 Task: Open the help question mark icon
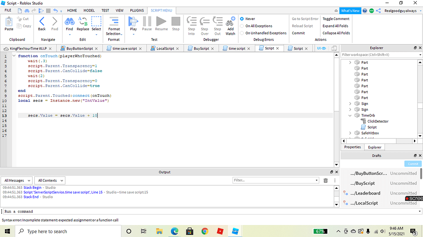(365, 11)
